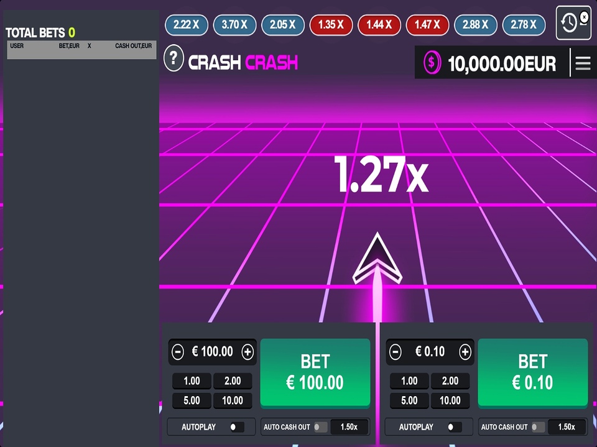Decrease the left €100.00 bet with minus
The width and height of the screenshot is (597, 447).
(x=178, y=352)
